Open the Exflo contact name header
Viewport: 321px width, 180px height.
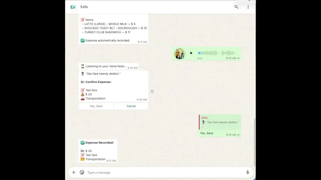coord(84,7)
